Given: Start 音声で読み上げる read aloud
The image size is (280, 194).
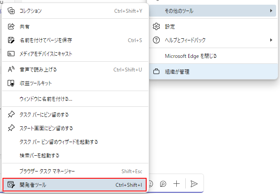Looking at the screenshot, I should 75,69.
